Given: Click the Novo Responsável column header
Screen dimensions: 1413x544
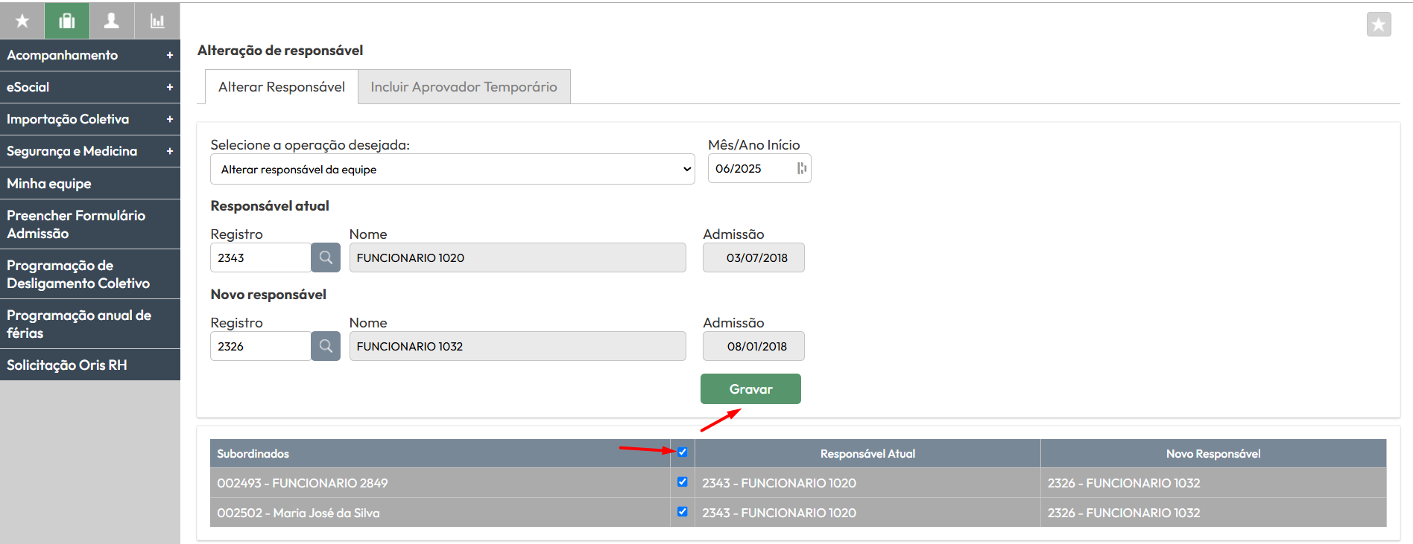Looking at the screenshot, I should (1213, 453).
